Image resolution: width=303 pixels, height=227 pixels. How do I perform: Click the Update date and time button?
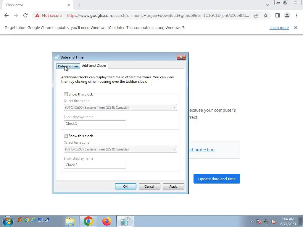point(217,179)
